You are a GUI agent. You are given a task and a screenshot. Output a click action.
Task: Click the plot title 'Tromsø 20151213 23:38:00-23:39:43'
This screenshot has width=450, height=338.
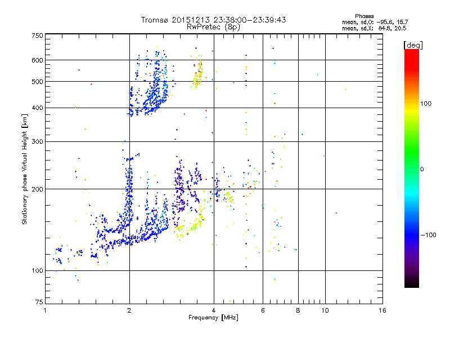click(214, 20)
